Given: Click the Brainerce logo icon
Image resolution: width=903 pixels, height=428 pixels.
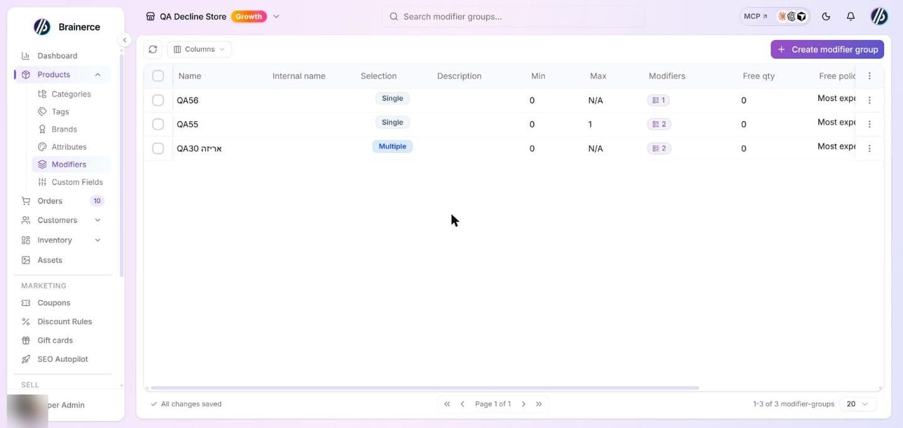Looking at the screenshot, I should pos(42,26).
